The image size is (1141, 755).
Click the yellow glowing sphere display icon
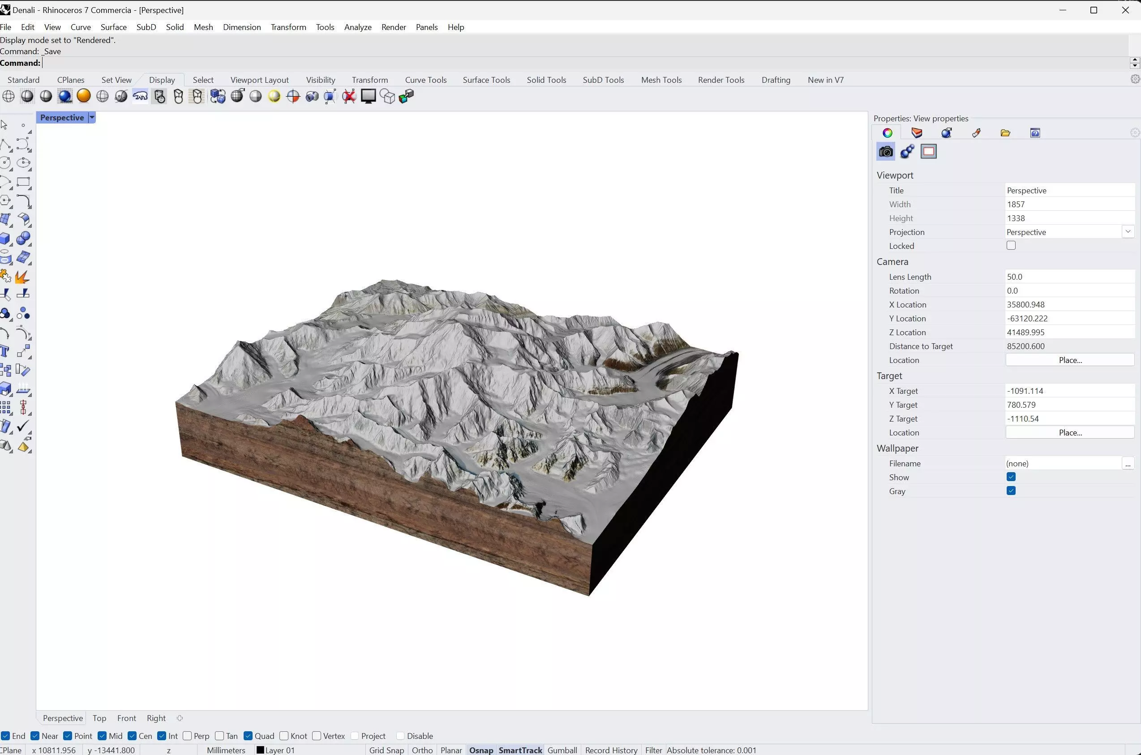click(274, 96)
